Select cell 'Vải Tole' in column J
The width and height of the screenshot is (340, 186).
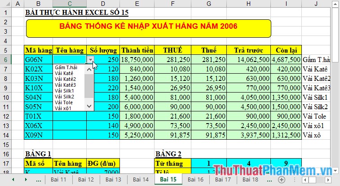click(315, 116)
